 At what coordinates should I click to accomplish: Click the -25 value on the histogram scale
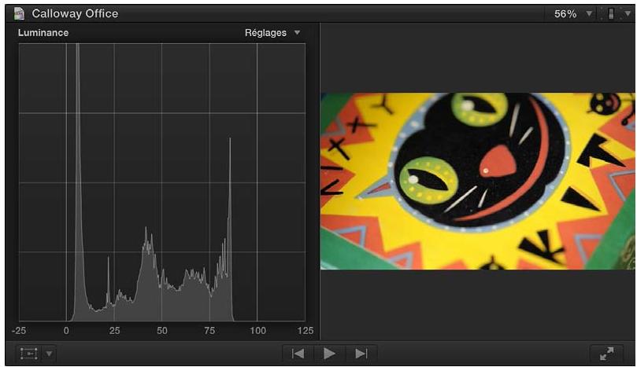[x=19, y=331]
